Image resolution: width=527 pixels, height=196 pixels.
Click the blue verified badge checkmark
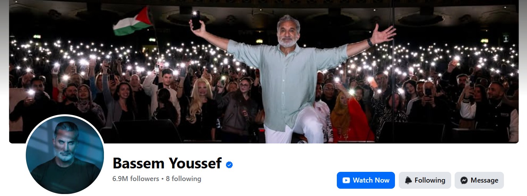pyautogui.click(x=229, y=165)
